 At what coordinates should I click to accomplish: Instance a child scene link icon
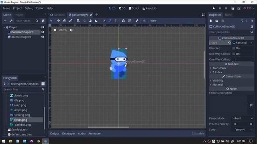tap(11, 21)
